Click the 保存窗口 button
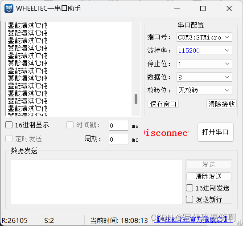Viewport: 243px width, 226px height. 163,104
